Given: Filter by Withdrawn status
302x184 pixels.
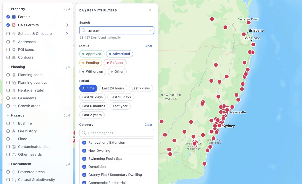Looking at the screenshot, I should (93, 72).
